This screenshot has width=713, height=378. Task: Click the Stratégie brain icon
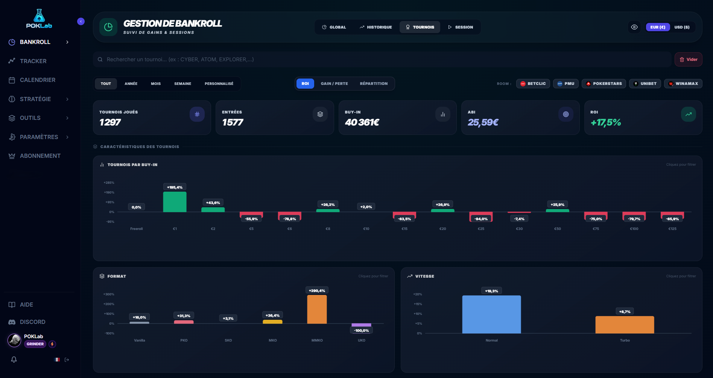pyautogui.click(x=12, y=99)
